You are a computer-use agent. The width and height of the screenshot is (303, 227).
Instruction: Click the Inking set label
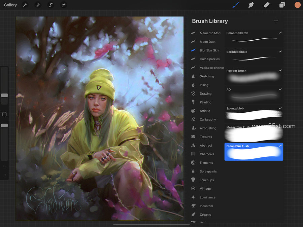204,85
